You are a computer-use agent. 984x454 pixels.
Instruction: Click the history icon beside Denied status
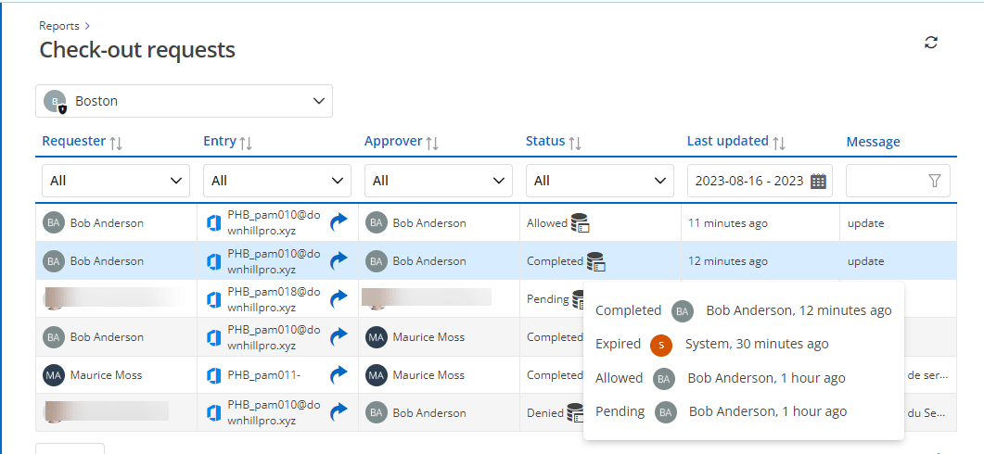click(x=575, y=412)
